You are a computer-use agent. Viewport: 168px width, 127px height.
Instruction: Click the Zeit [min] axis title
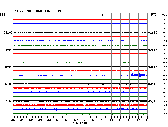pos(80,123)
